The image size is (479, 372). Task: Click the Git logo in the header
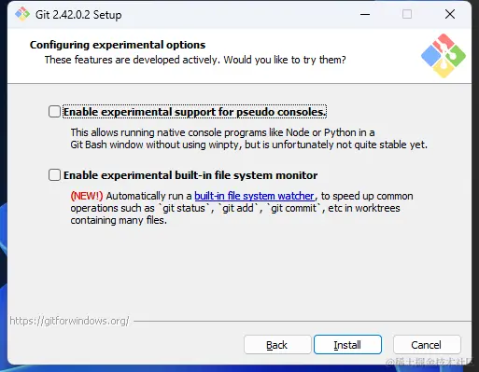pos(444,56)
